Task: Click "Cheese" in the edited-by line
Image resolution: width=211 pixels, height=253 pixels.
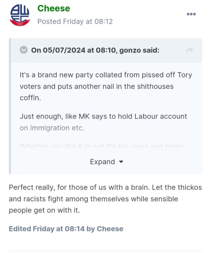Action: tap(110, 229)
